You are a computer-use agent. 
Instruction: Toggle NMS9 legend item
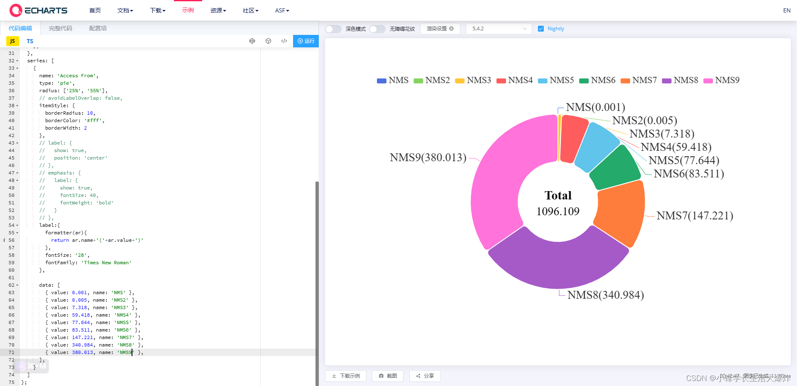pos(721,80)
